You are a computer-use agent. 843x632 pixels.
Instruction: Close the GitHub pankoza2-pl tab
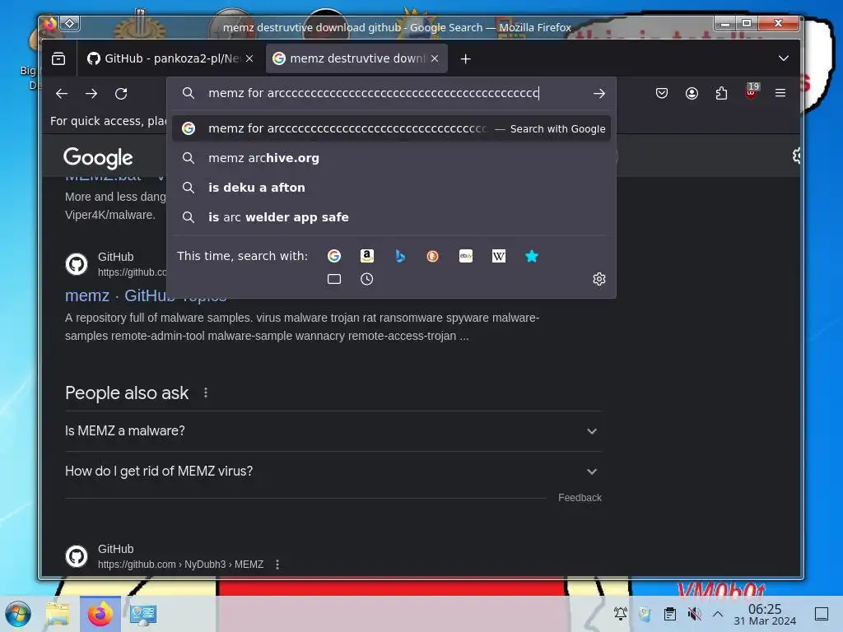click(249, 58)
